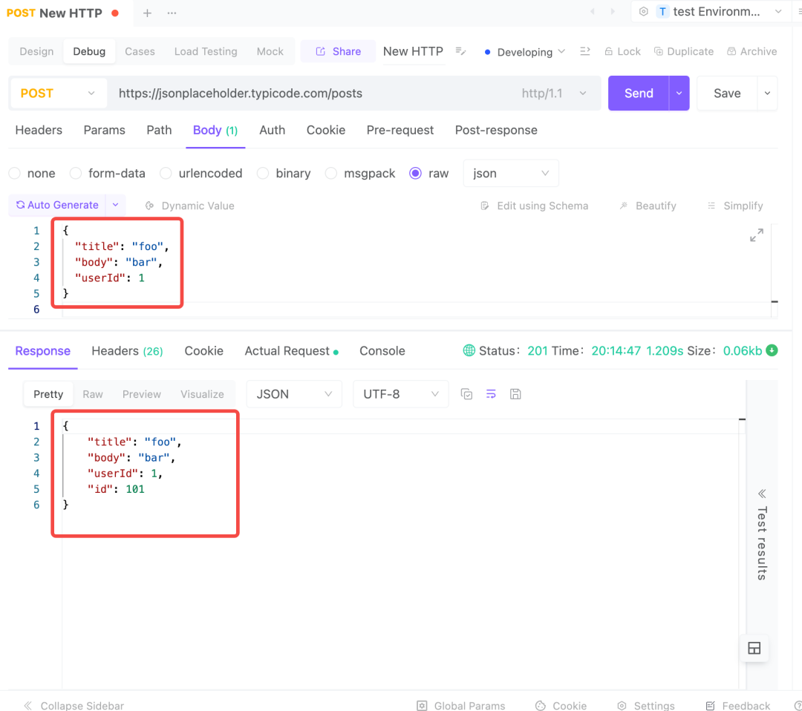
Task: Click Auto Generate body
Action: tap(57, 205)
